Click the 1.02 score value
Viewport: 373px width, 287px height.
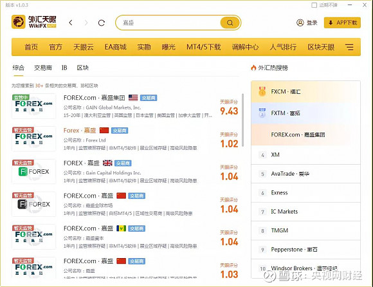[x=229, y=143]
